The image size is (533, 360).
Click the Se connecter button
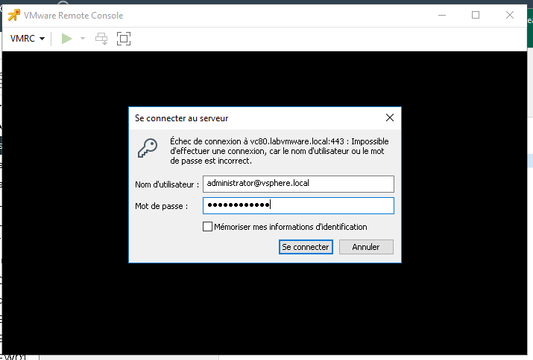(306, 247)
